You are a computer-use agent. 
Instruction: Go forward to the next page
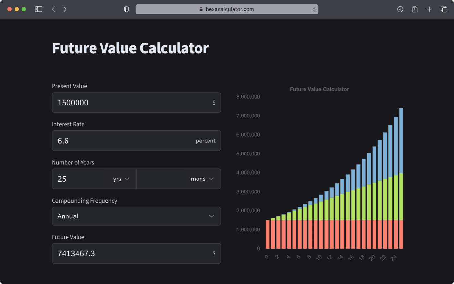tap(65, 9)
